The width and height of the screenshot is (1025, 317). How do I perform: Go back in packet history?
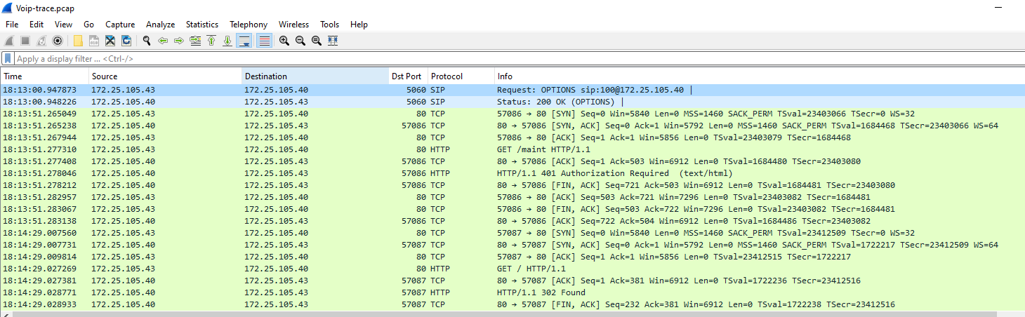click(x=163, y=41)
